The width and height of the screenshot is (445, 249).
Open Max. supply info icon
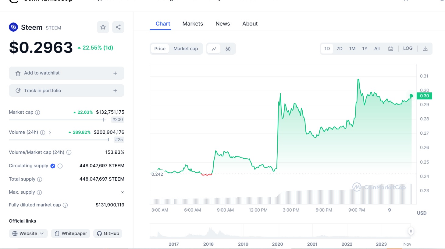(x=39, y=192)
